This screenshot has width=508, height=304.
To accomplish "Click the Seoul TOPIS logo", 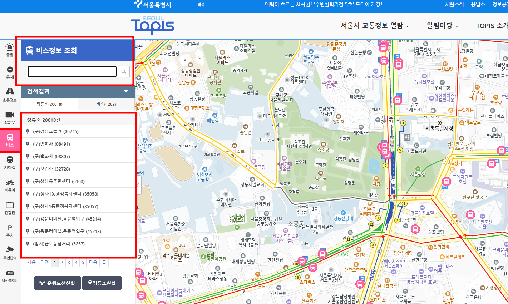I will (152, 25).
